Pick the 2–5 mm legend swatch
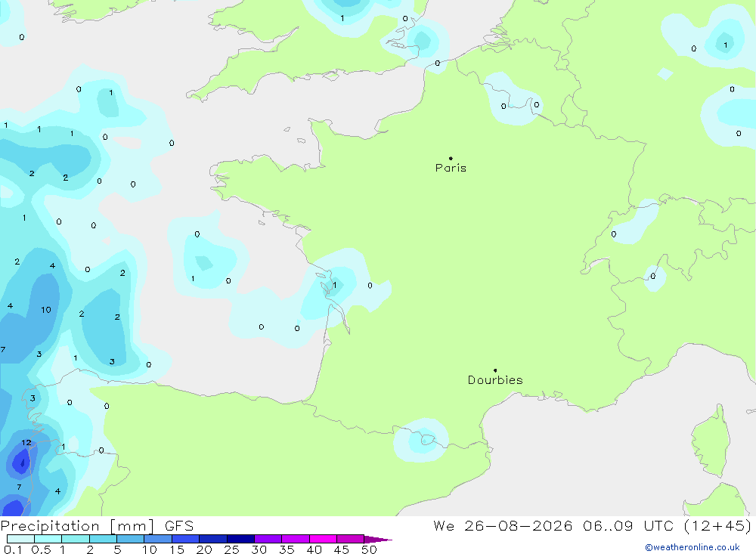The height and width of the screenshot is (554, 756). click(103, 539)
